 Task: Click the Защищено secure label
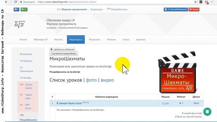[x=29, y=2]
